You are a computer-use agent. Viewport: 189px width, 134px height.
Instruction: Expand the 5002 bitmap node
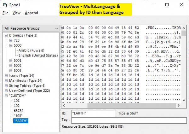(x=11, y=66)
